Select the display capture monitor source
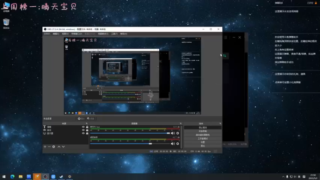 (65, 134)
